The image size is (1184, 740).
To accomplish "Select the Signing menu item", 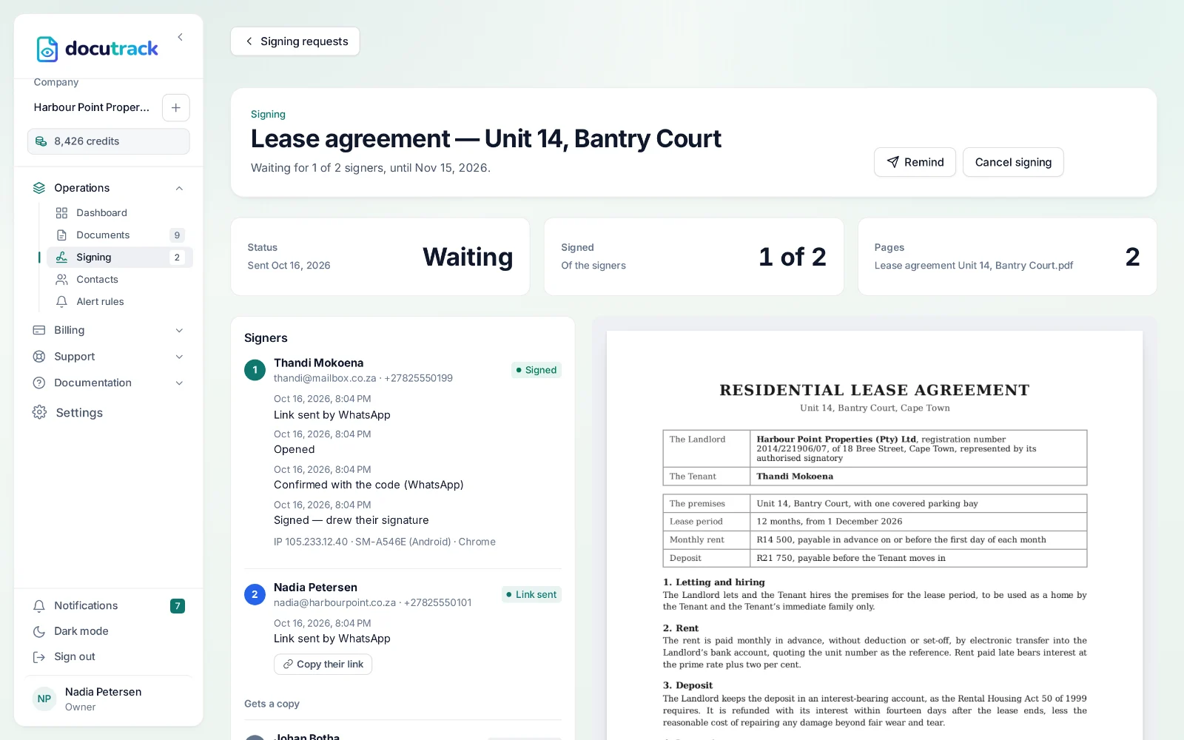I will 120,258.
